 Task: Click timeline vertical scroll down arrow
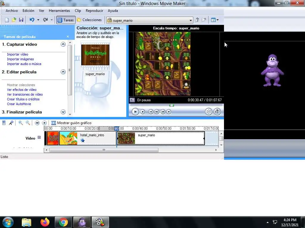(x=221, y=145)
